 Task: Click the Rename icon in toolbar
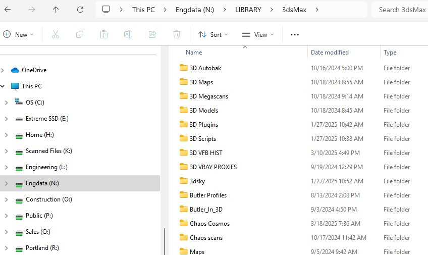click(128, 34)
